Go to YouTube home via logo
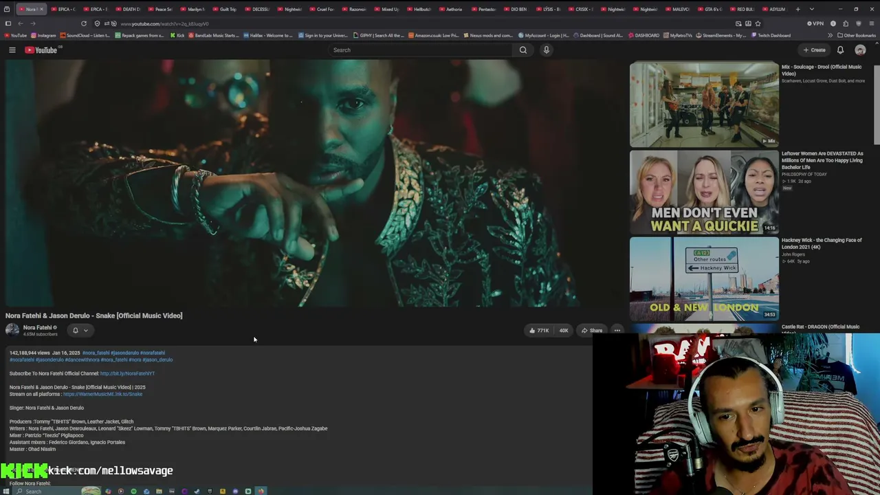This screenshot has width=880, height=495. (42, 50)
